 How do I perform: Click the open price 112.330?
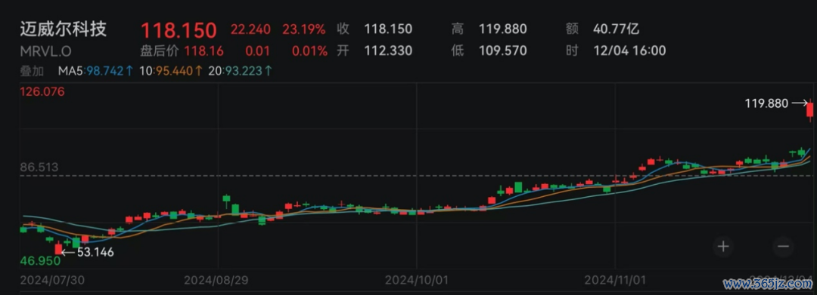tap(387, 51)
